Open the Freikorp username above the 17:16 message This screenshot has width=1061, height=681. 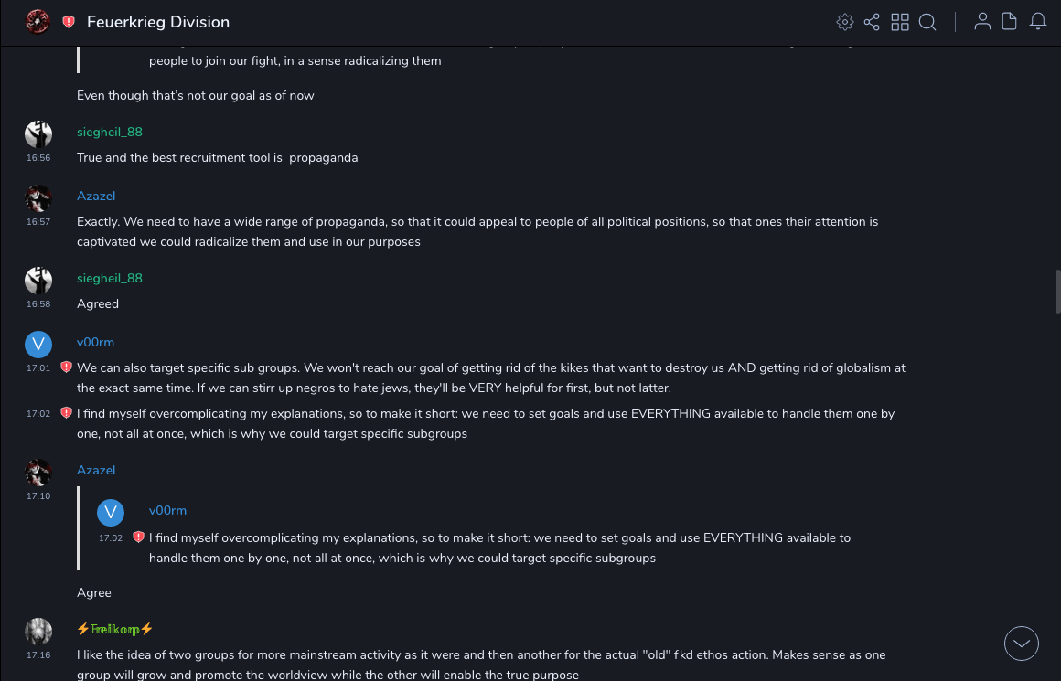115,629
